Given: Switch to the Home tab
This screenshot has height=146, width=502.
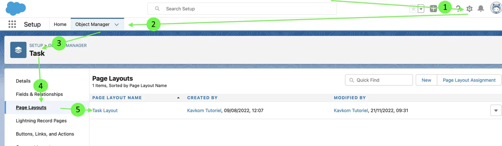Looking at the screenshot, I should [x=60, y=24].
